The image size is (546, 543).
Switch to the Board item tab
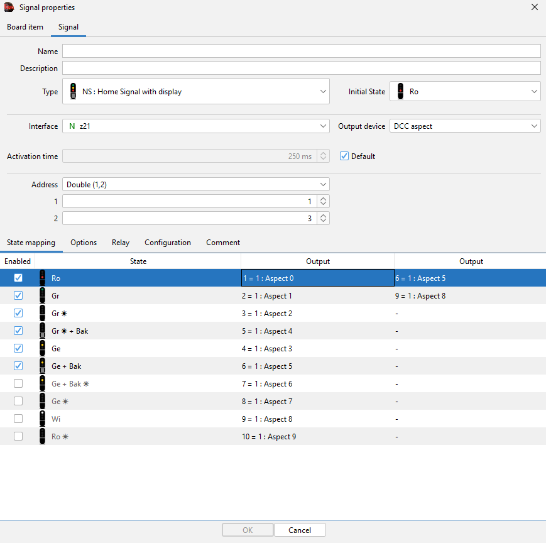(x=25, y=27)
